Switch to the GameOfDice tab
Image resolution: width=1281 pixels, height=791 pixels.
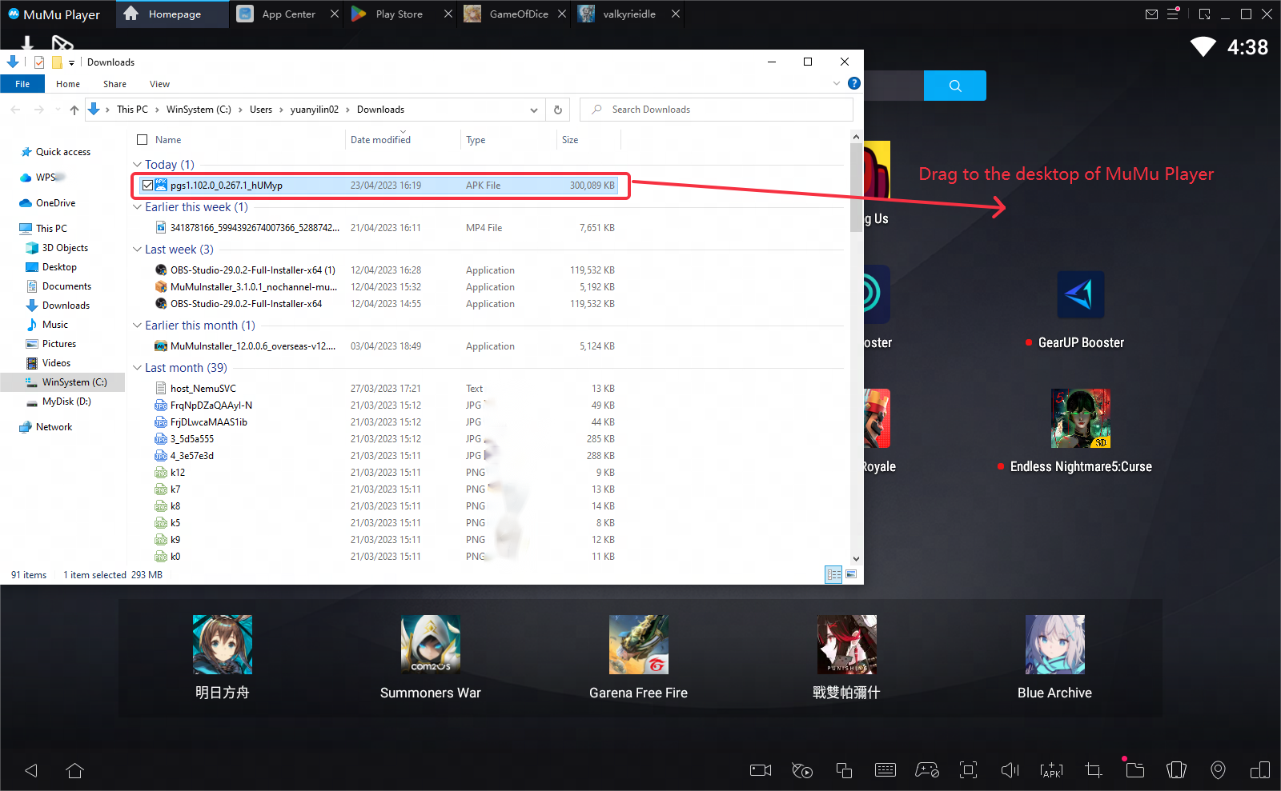(518, 14)
